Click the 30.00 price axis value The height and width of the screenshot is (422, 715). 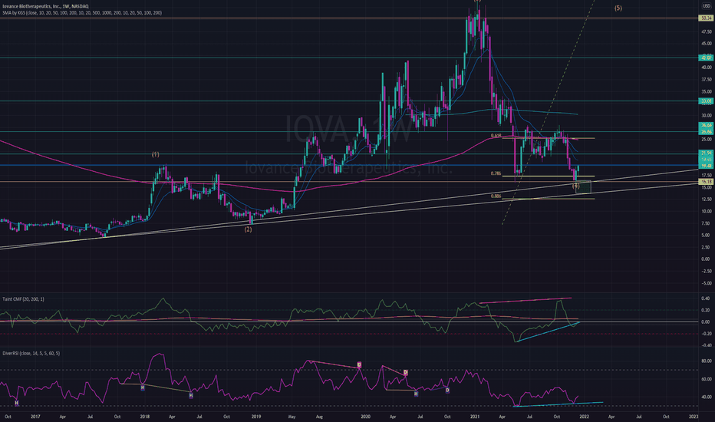pos(707,116)
